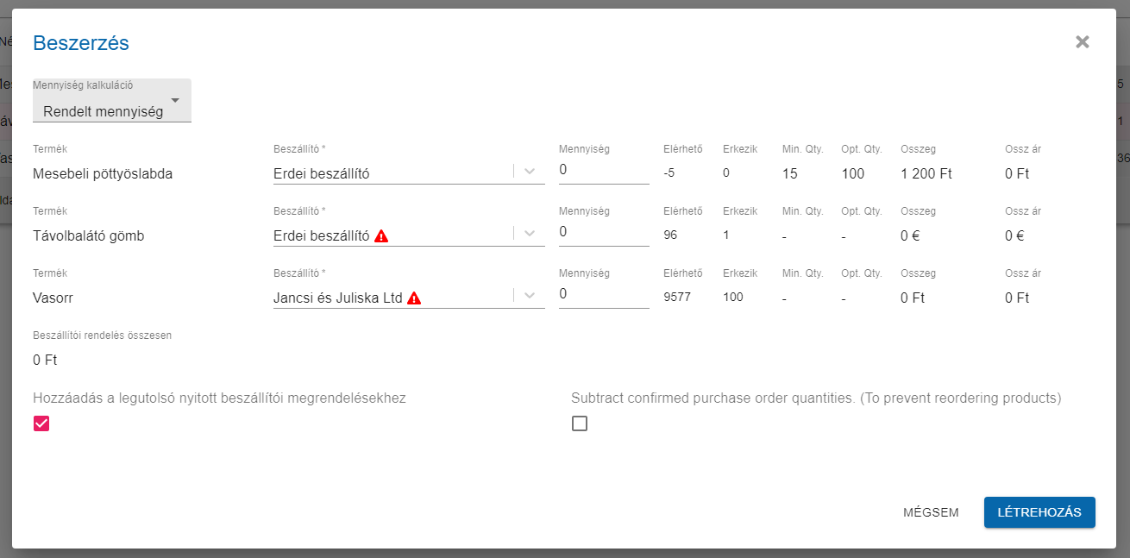
Task: Click warning icon next to Távolbalátó gömb supplier
Action: click(x=381, y=236)
